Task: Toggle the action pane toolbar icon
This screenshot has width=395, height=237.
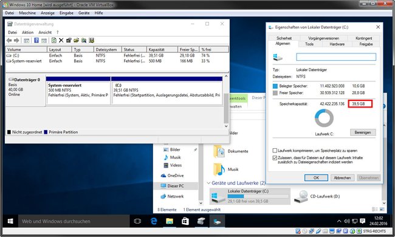Action: pos(44,40)
